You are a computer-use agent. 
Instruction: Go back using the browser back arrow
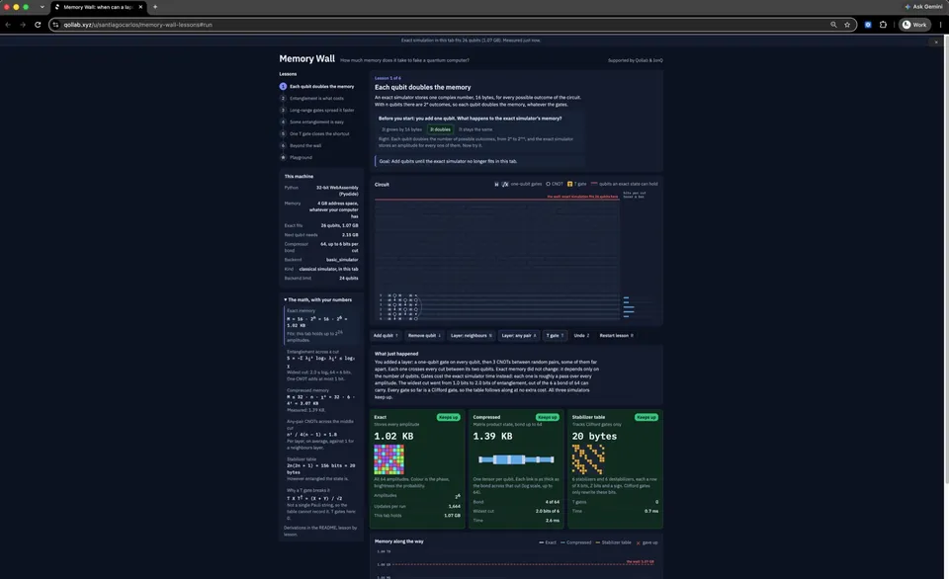click(8, 25)
